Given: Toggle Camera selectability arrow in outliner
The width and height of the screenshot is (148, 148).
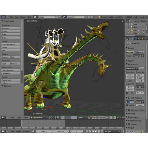Looking at the screenshot, I should click(x=141, y=30).
